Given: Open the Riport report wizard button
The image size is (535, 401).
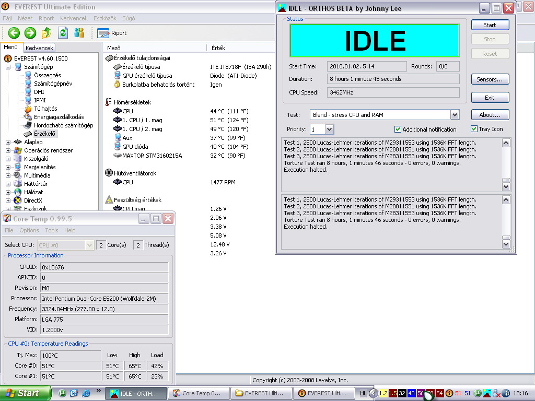Looking at the screenshot, I should 112,33.
